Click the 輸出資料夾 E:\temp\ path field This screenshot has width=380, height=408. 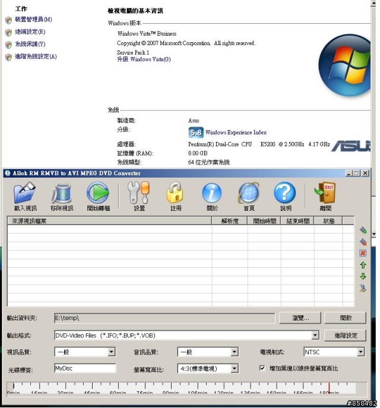(x=164, y=318)
